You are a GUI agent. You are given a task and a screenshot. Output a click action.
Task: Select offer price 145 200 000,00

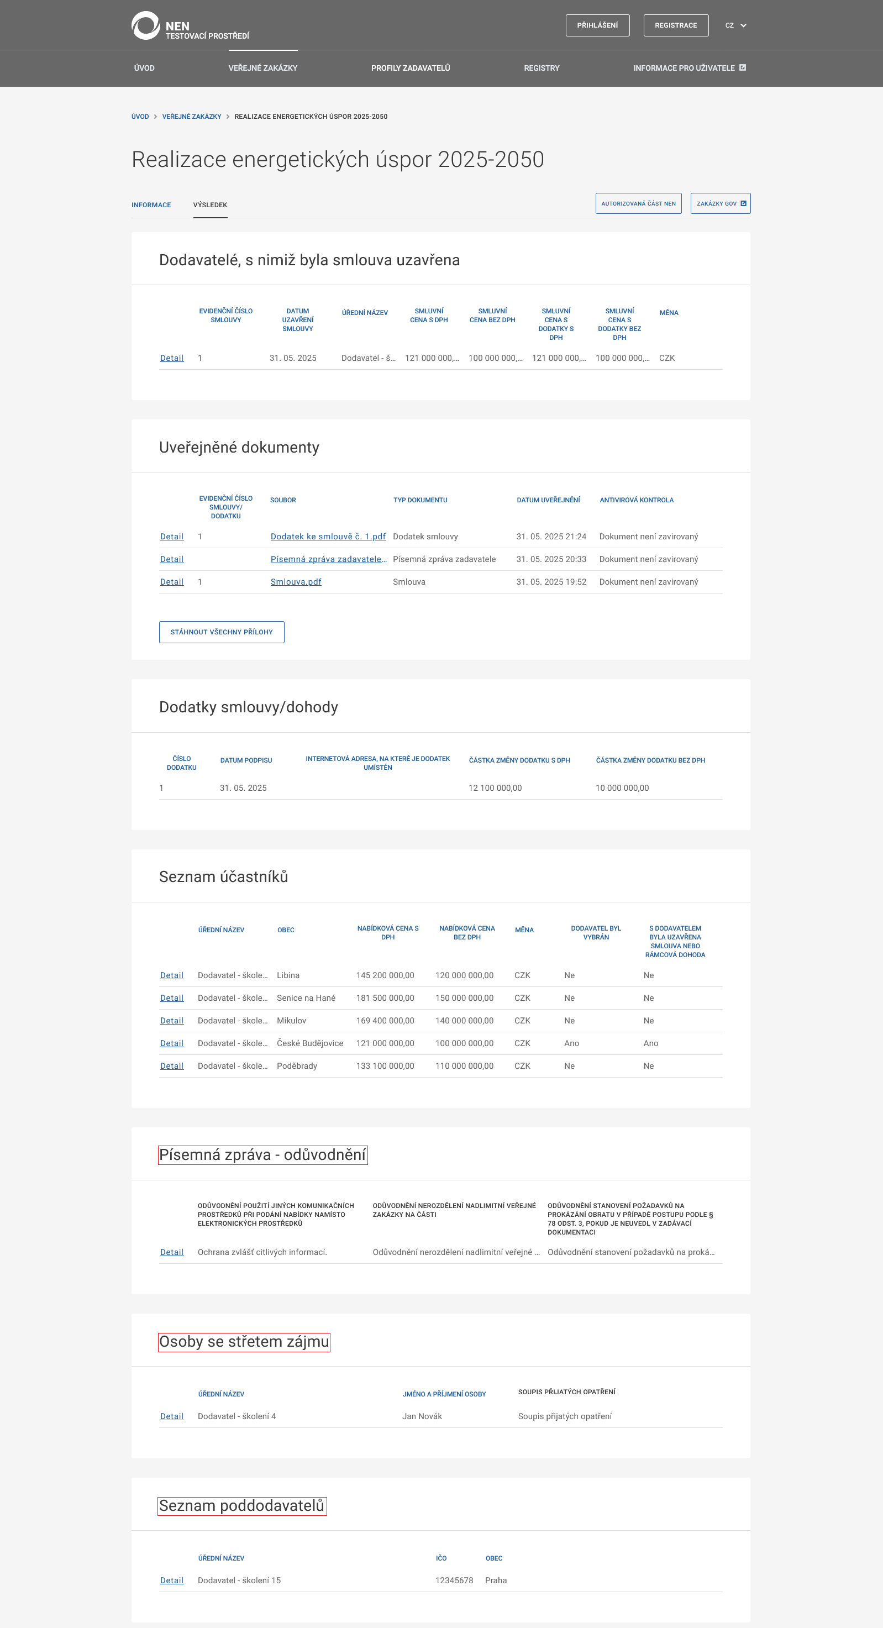tap(385, 975)
